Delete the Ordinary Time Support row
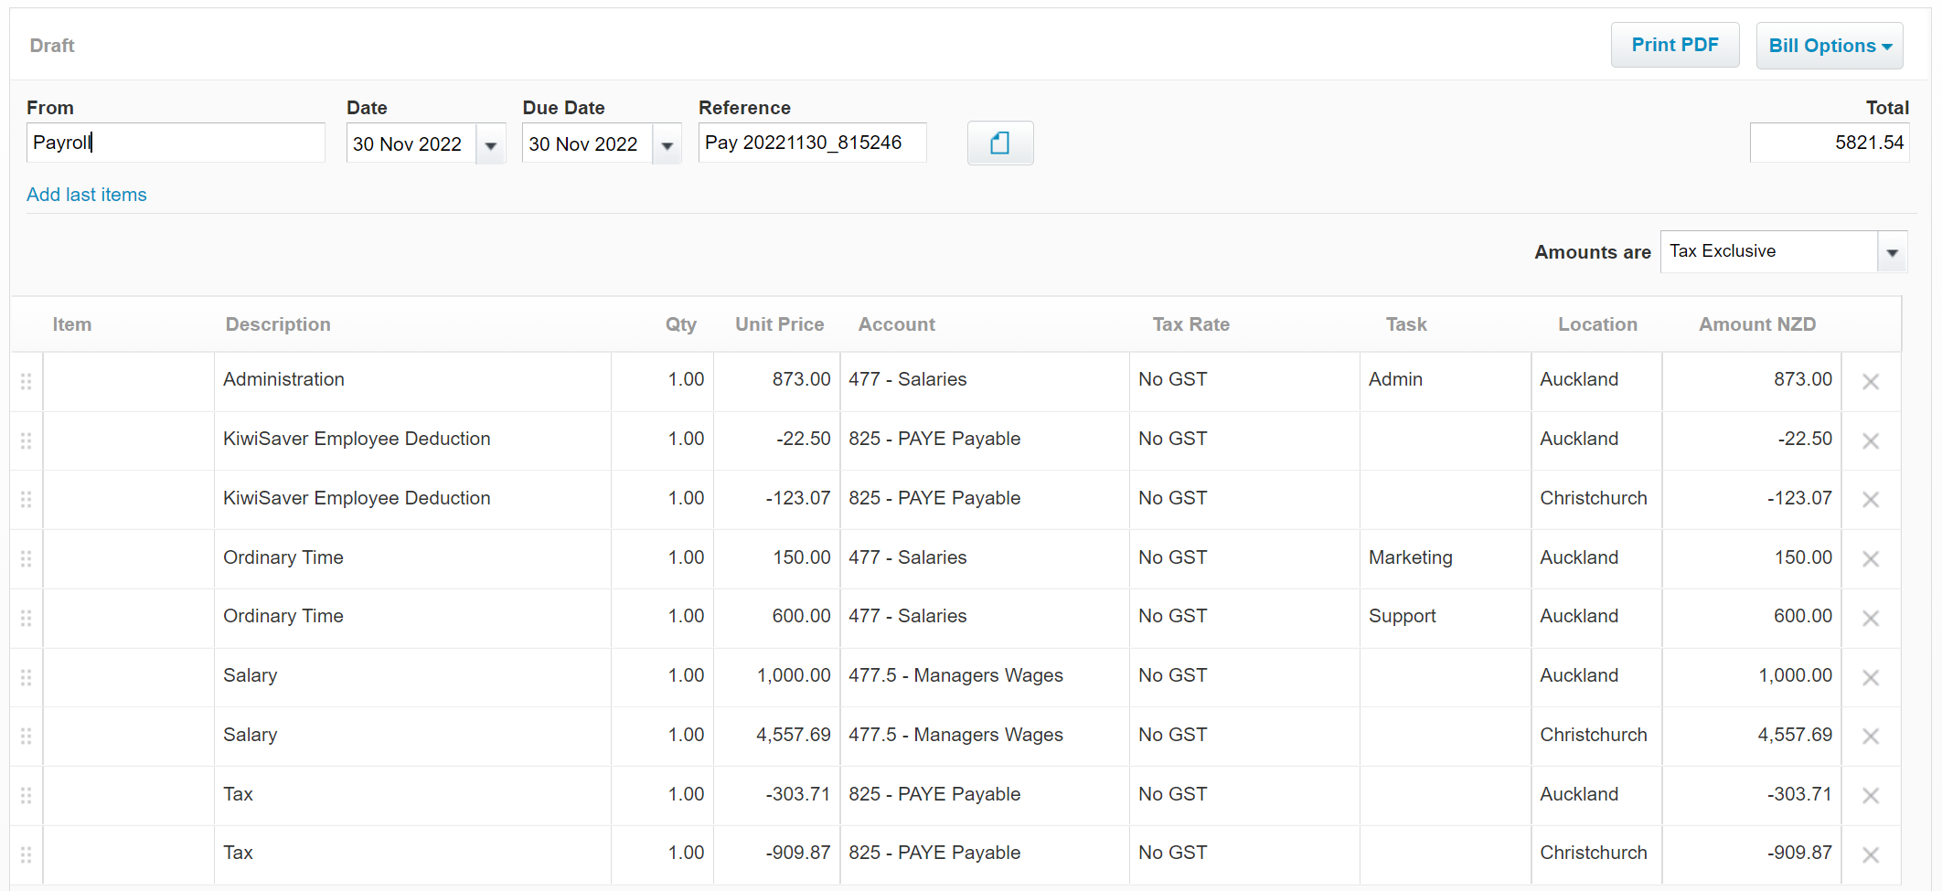The image size is (1942, 891). [x=1871, y=619]
